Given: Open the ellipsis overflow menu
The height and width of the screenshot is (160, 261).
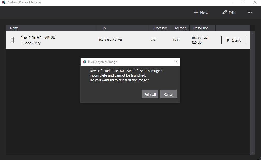Looking at the screenshot, I should [250, 12].
